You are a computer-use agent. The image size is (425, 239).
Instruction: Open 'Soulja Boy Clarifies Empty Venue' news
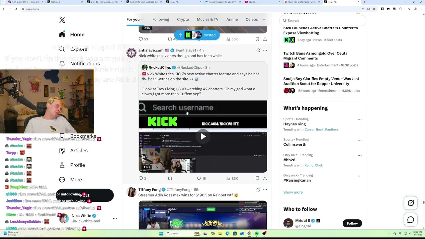[321, 81]
